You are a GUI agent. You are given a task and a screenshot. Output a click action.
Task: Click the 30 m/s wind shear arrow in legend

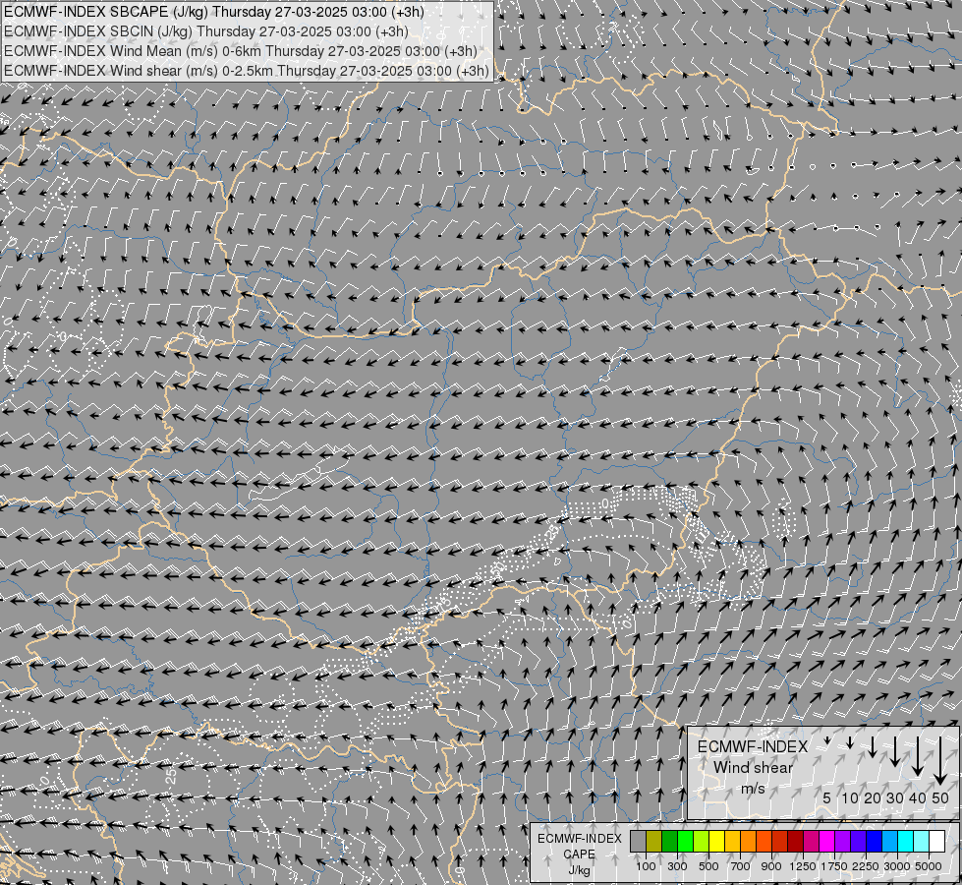tap(895, 751)
